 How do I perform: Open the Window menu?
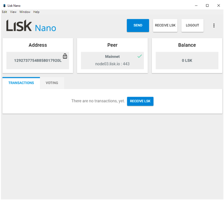coord(25,12)
